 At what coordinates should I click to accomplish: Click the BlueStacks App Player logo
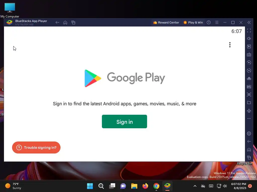pyautogui.click(x=9, y=22)
